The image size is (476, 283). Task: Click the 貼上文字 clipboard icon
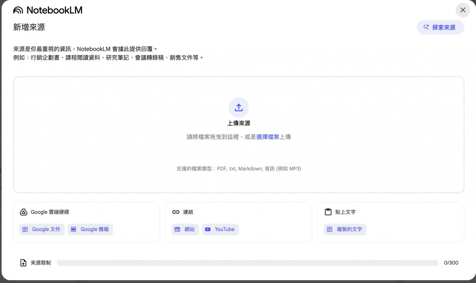(328, 212)
